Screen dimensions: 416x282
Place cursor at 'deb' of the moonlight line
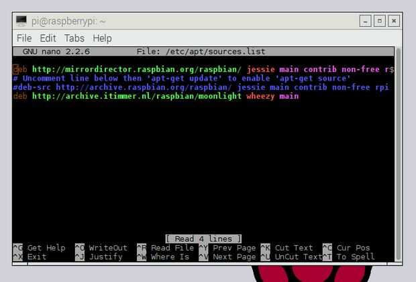20,96
